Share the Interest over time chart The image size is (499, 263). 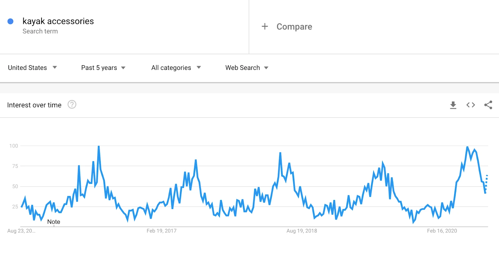click(x=488, y=105)
